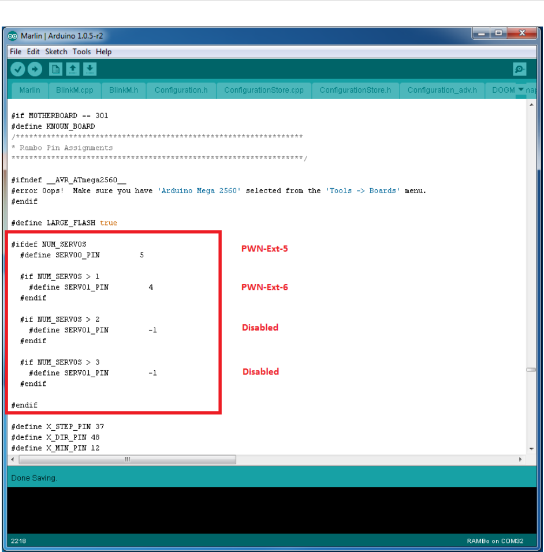544x552 pixels.
Task: Switch to the ConfigurationStore.h tab
Action: click(x=355, y=91)
